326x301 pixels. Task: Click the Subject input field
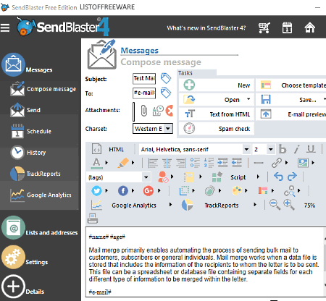pyautogui.click(x=144, y=79)
